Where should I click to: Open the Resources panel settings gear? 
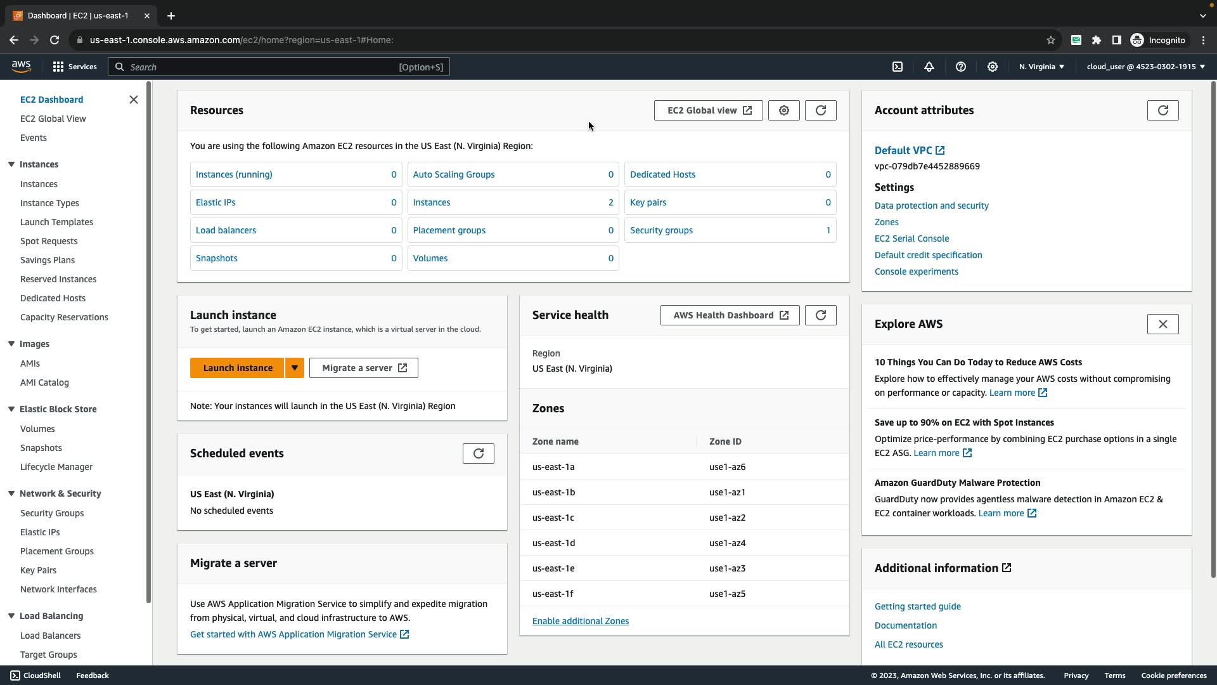click(784, 110)
